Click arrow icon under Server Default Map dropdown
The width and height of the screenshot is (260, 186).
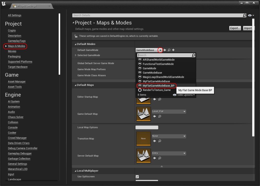[155, 158]
